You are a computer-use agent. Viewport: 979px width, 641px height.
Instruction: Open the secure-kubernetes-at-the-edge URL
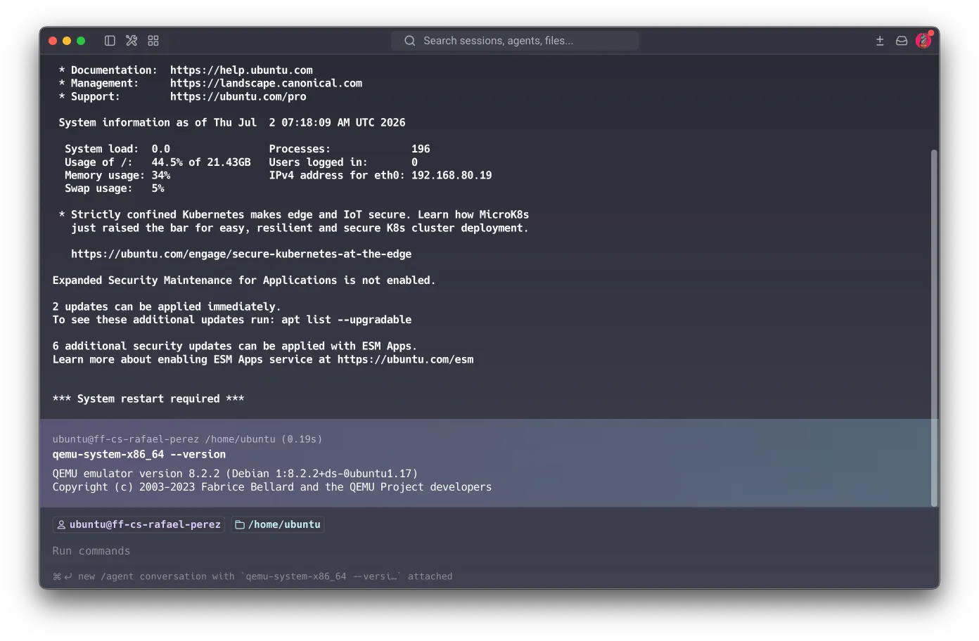click(x=241, y=254)
